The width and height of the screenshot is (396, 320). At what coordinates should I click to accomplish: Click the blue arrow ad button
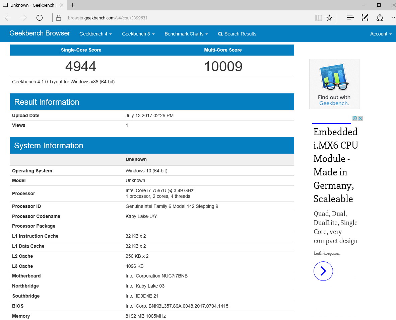323,271
